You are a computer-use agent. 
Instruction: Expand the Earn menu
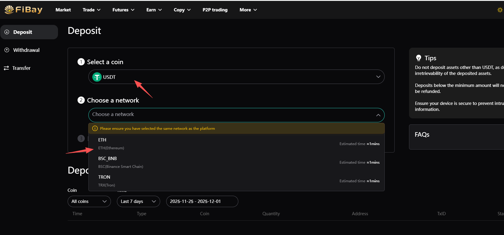154,10
